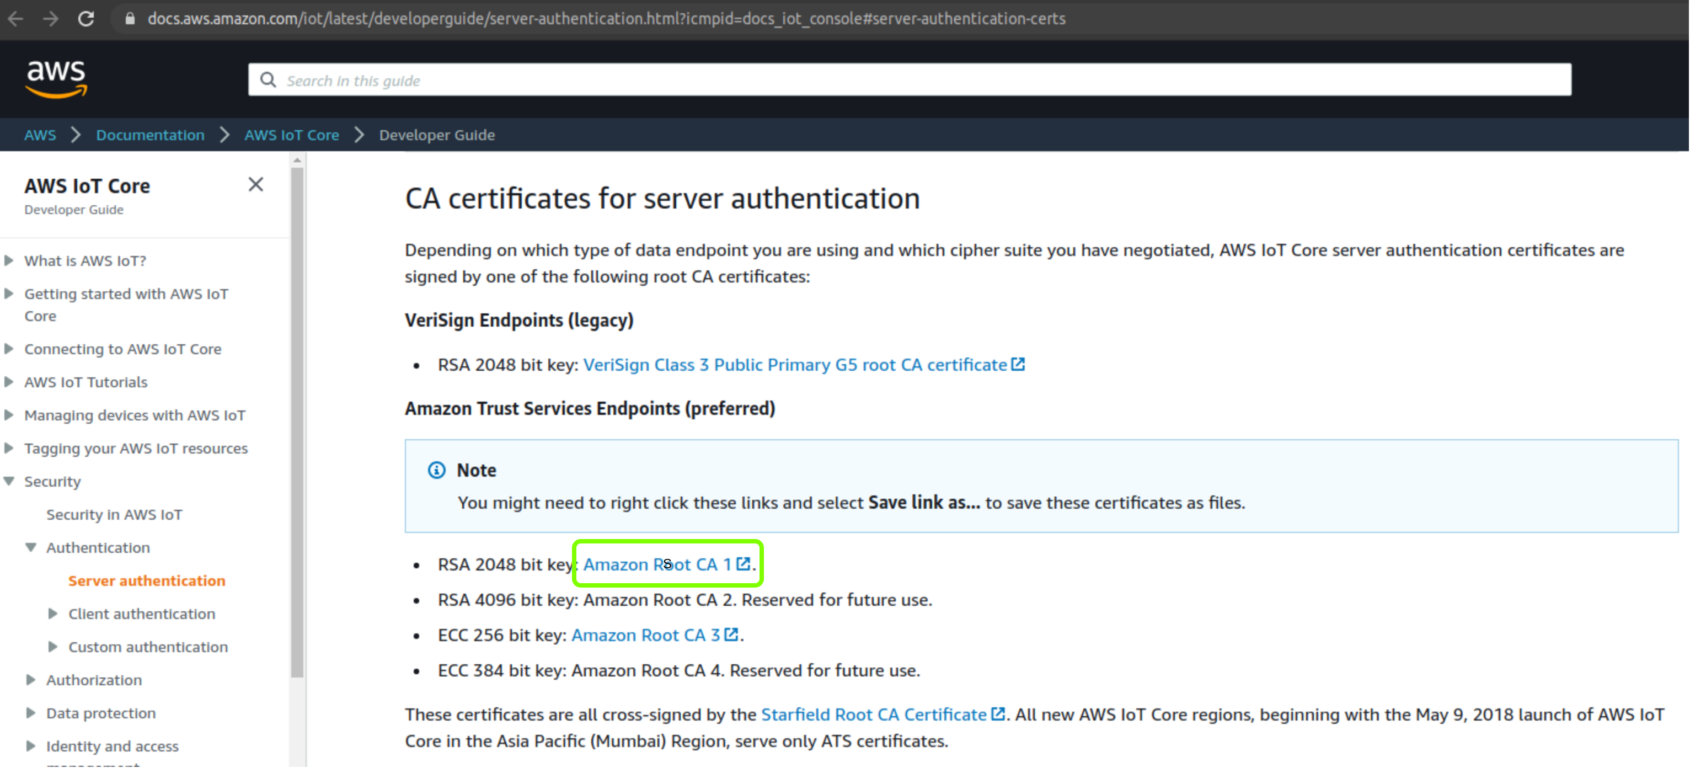1690x768 pixels.
Task: Expand Client authentication item
Action: (53, 613)
